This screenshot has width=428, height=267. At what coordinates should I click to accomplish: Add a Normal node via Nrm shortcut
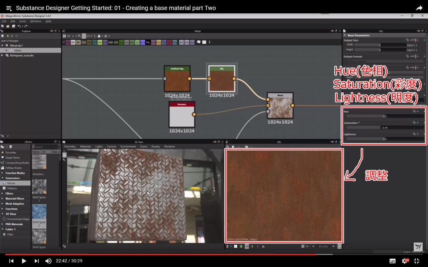pyautogui.click(x=143, y=42)
